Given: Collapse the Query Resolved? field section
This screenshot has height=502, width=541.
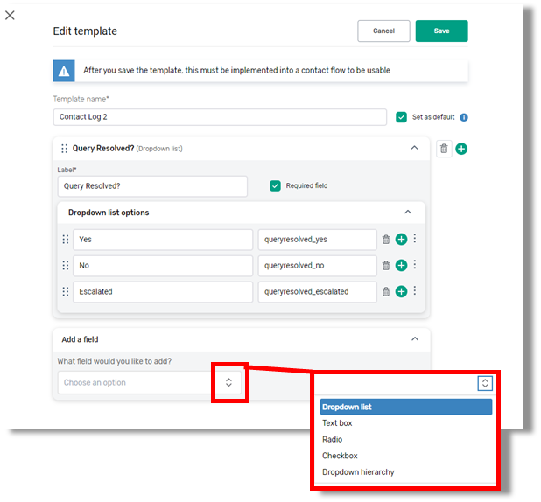Looking at the screenshot, I should [x=414, y=149].
